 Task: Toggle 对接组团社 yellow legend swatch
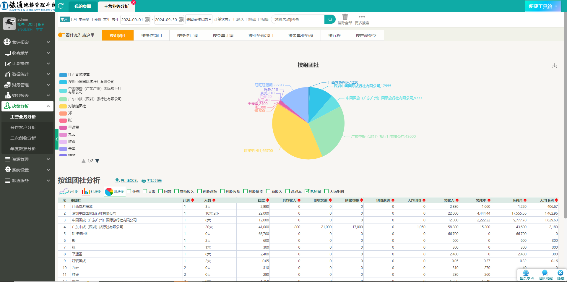click(x=63, y=106)
